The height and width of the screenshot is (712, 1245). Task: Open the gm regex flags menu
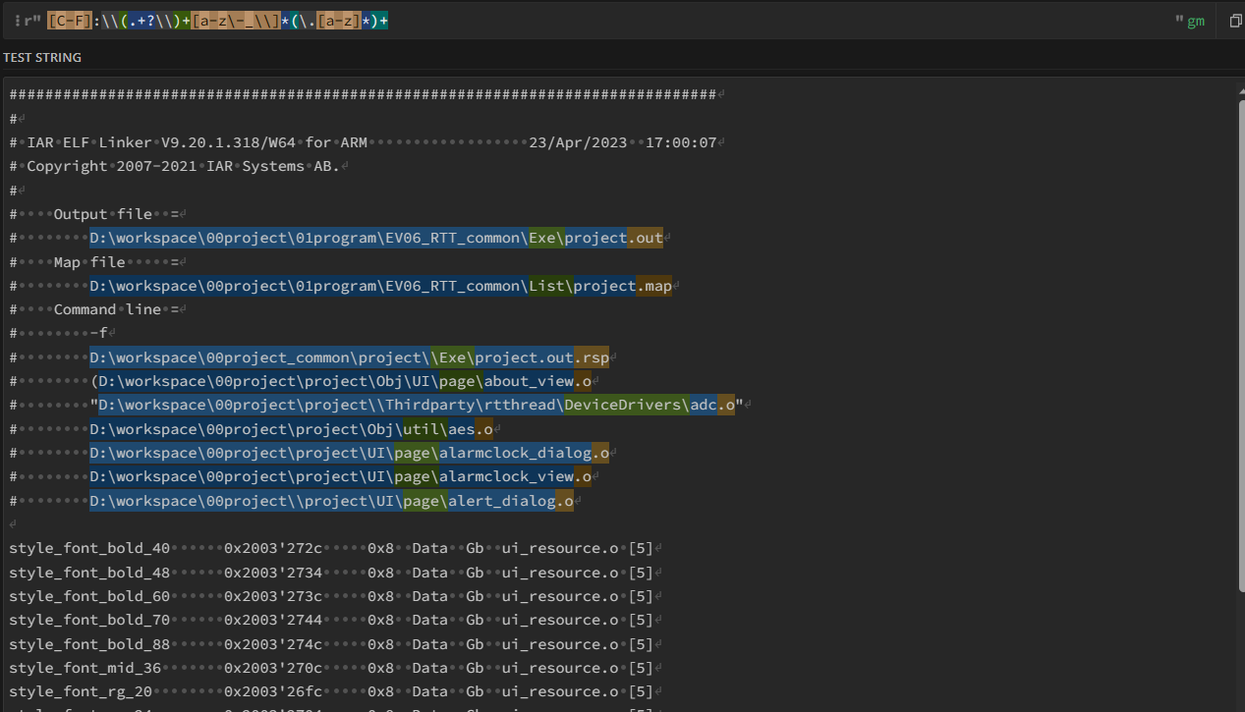1195,21
